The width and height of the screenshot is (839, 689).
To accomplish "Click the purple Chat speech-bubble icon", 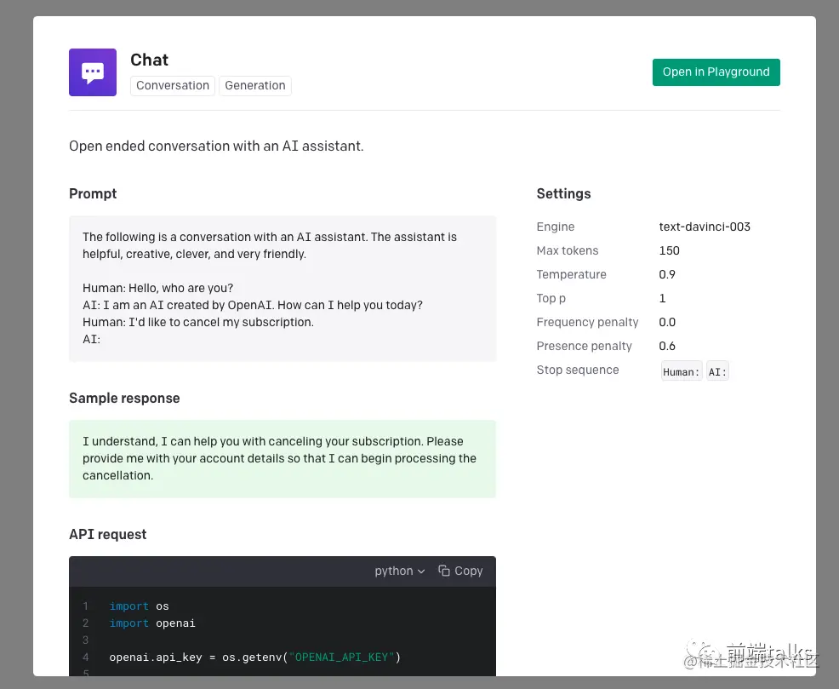I will (93, 72).
